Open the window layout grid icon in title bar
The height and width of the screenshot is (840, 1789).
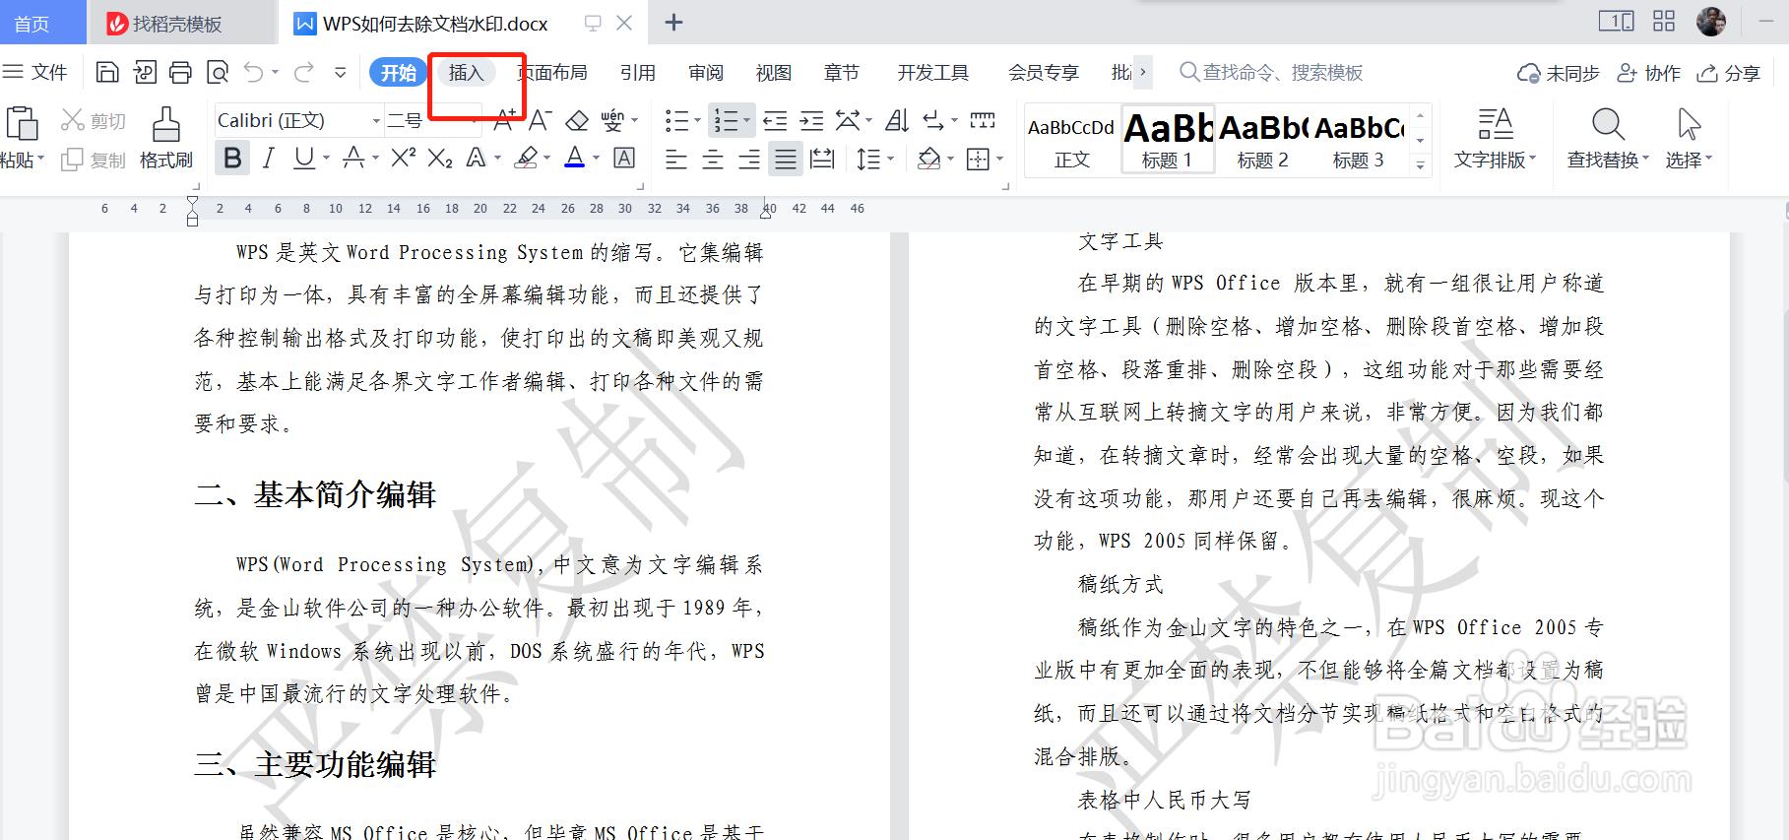click(x=1664, y=21)
